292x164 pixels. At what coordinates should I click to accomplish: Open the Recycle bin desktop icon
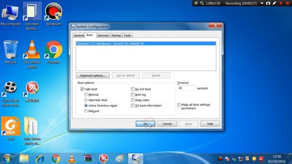click(x=10, y=52)
